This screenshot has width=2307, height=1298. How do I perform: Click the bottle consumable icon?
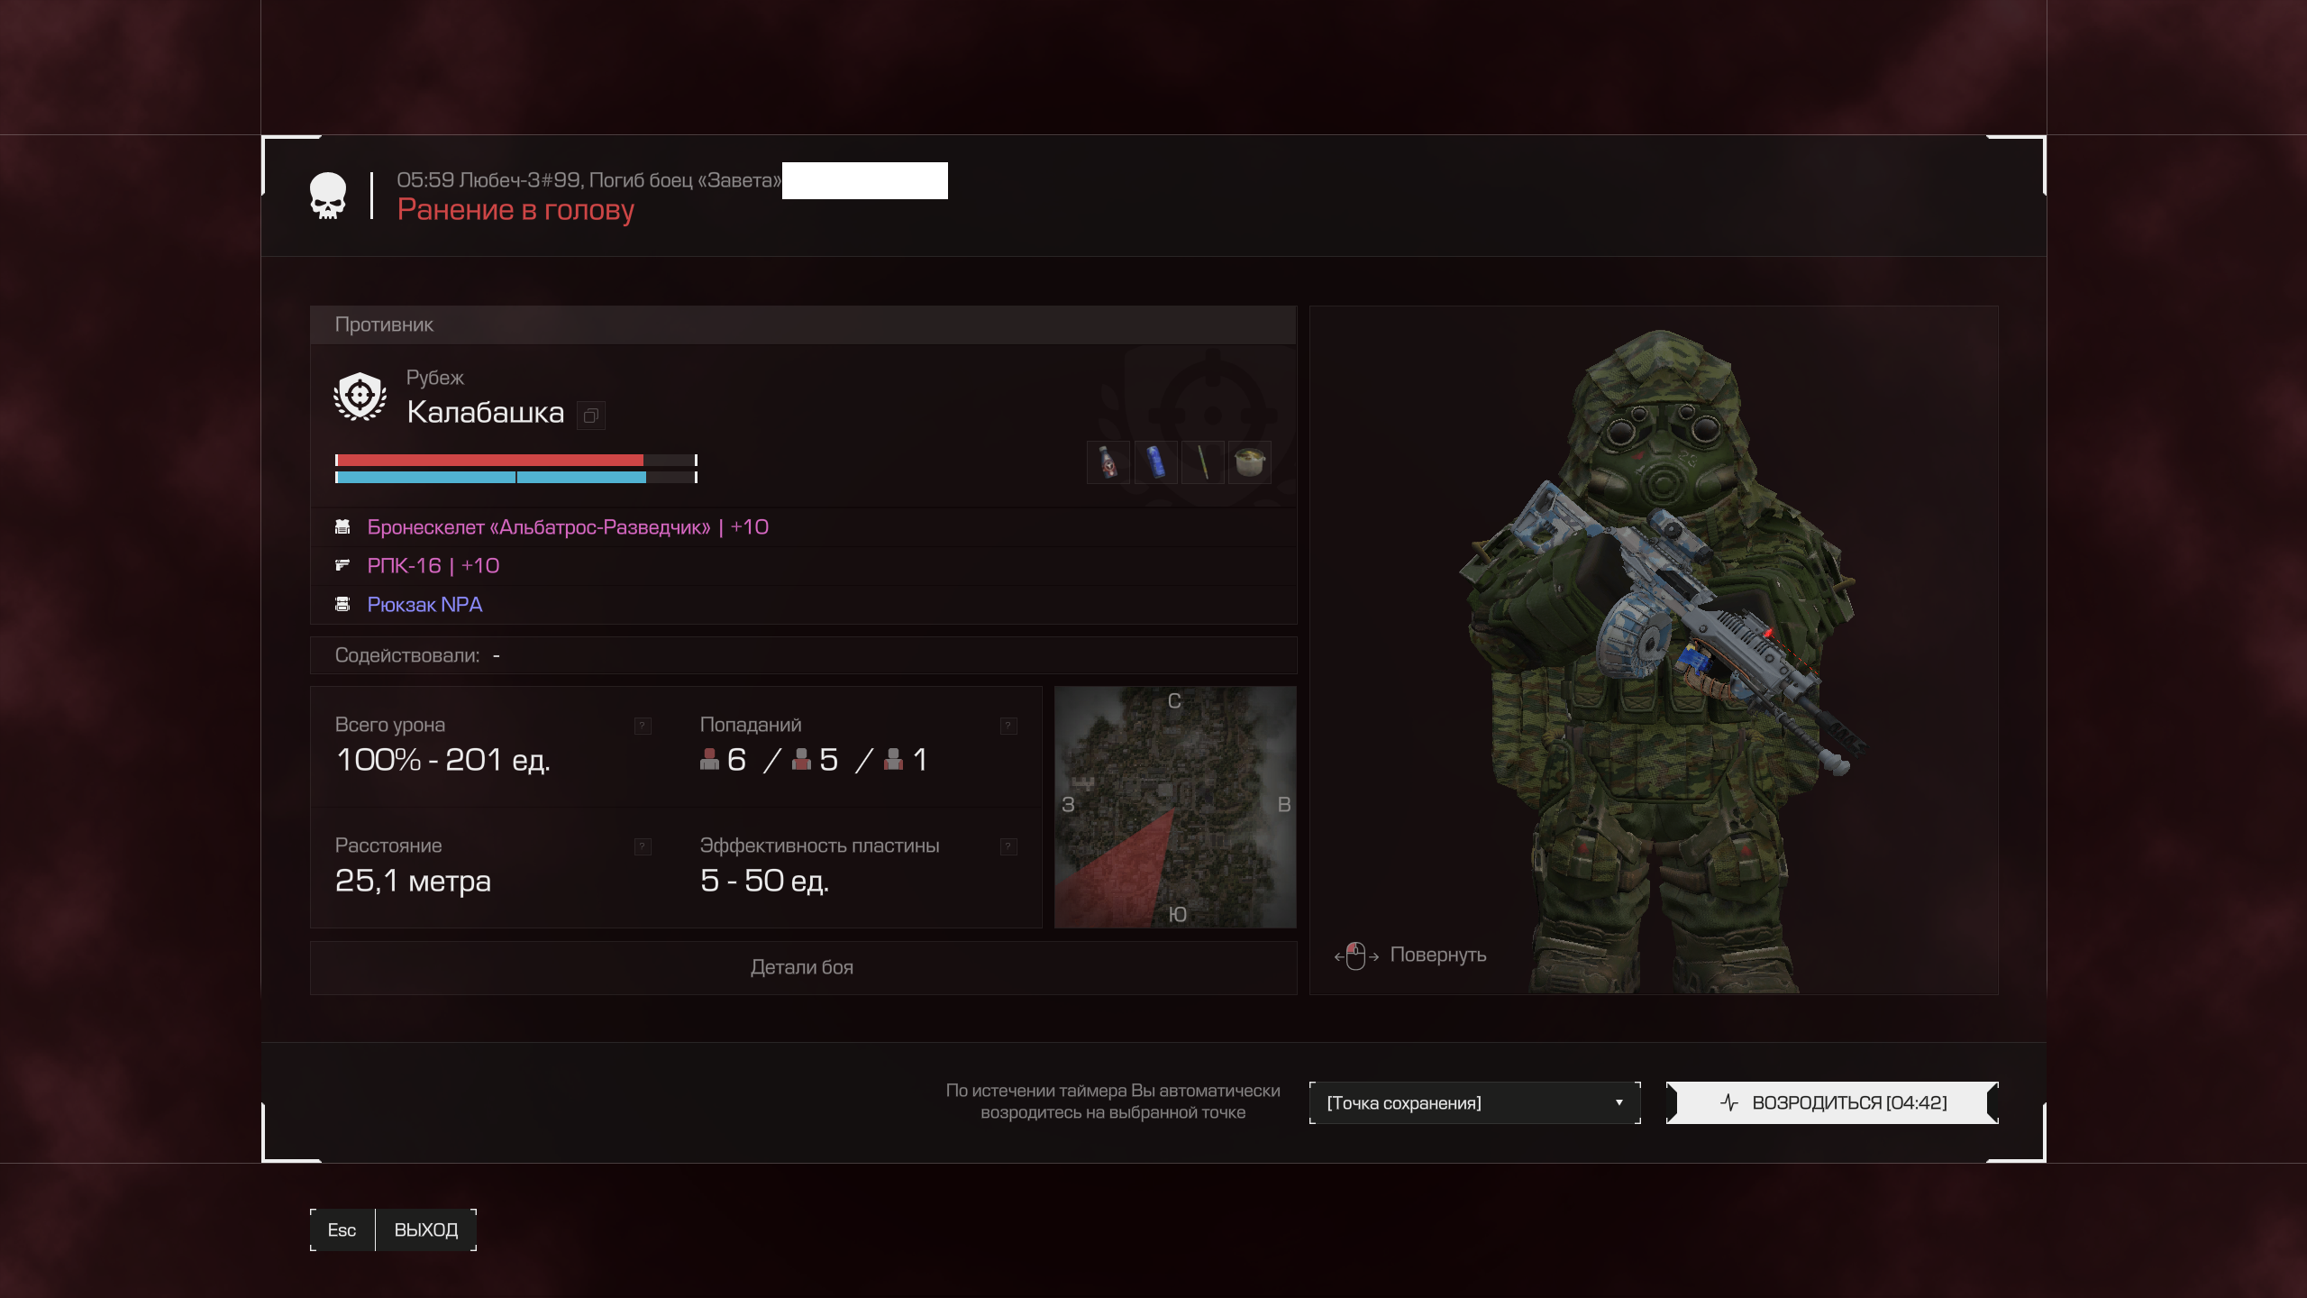point(1108,462)
